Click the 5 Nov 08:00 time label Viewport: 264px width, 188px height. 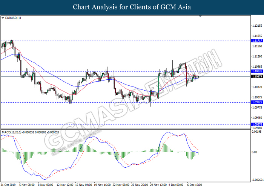(x=27, y=185)
